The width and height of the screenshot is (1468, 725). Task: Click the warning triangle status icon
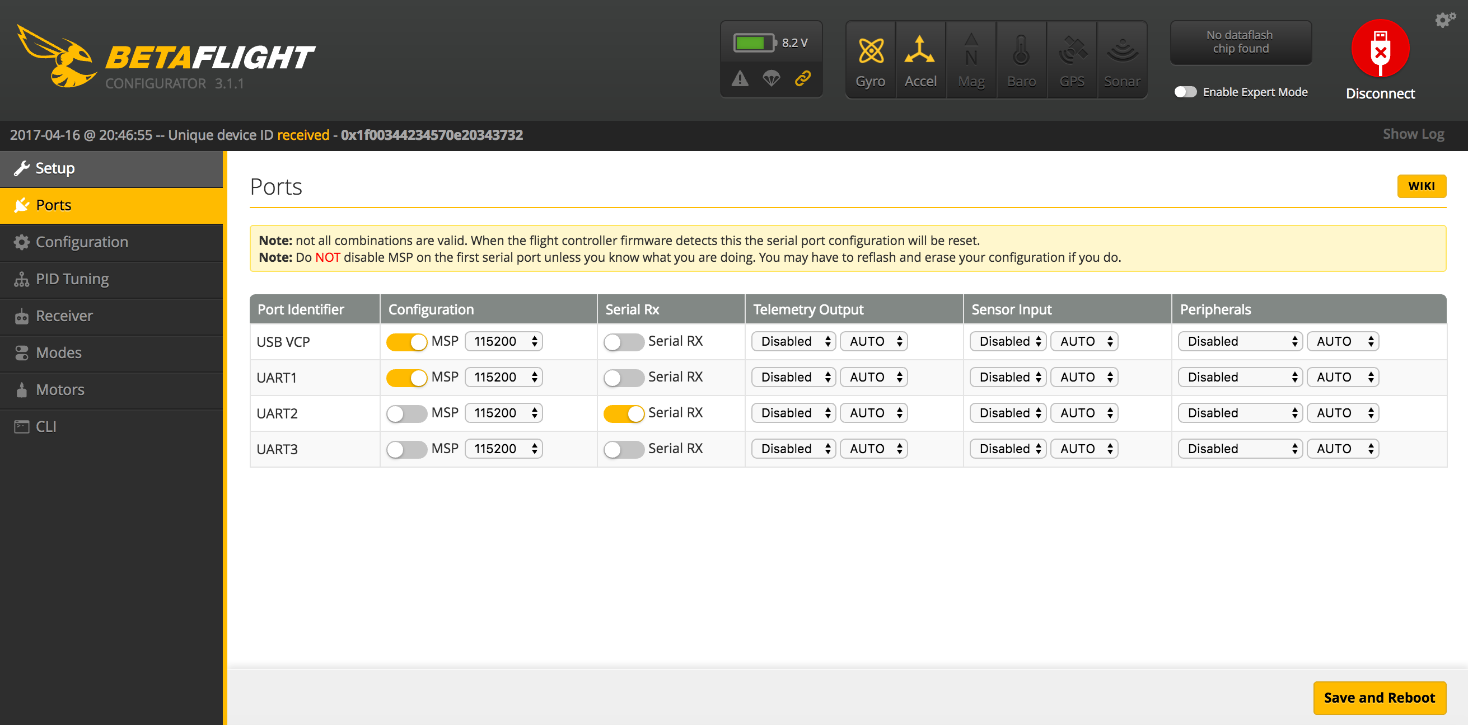[740, 78]
